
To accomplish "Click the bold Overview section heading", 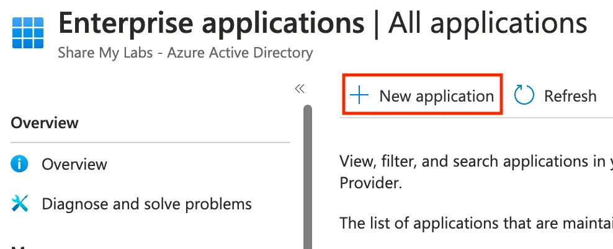I will click(x=45, y=123).
